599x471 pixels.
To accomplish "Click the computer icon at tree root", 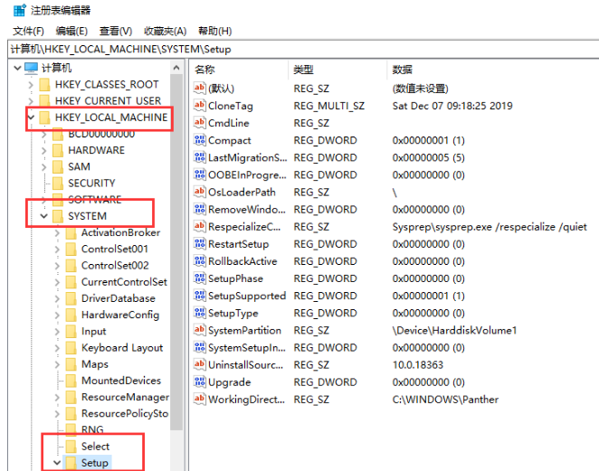I will (32, 68).
